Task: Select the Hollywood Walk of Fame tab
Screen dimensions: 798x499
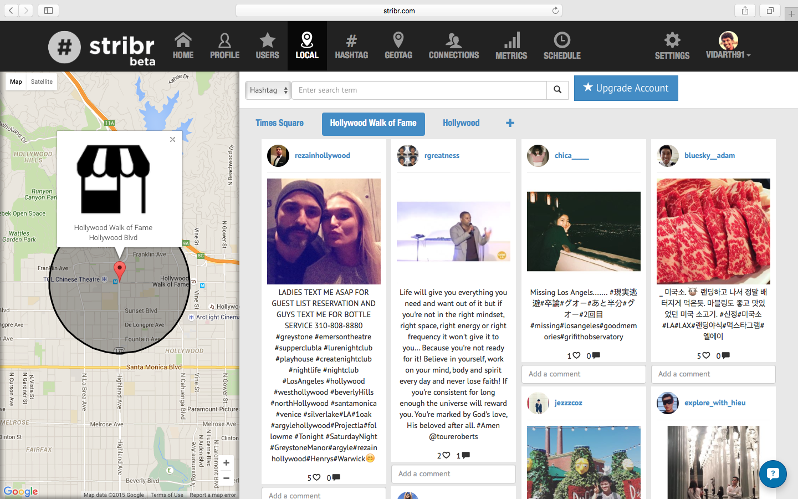Action: pos(374,124)
